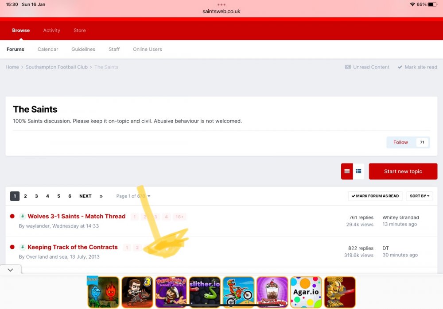
Task: Click Start new topic button
Action: point(403,172)
